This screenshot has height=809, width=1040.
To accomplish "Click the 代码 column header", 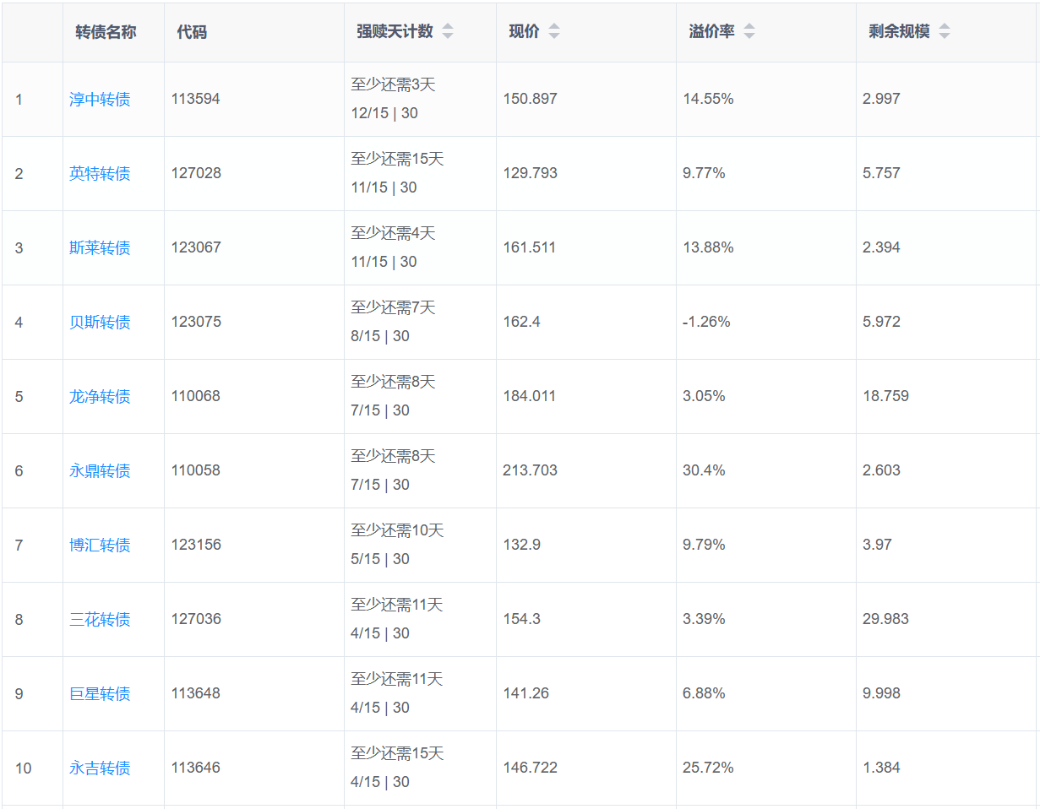I will (192, 32).
